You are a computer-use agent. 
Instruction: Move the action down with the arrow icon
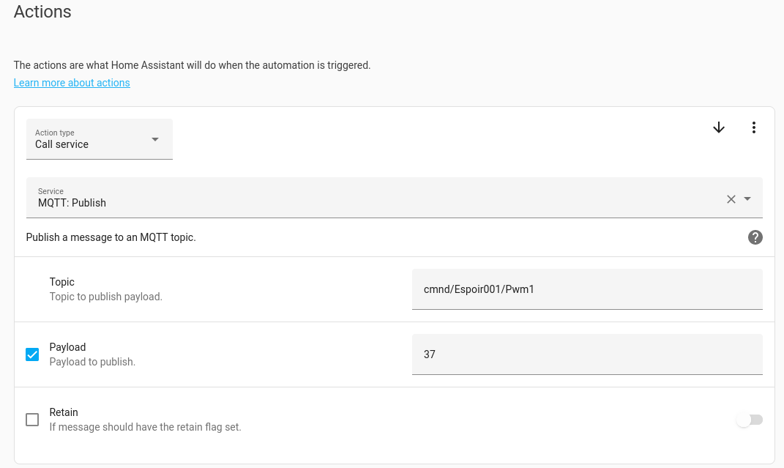tap(719, 127)
